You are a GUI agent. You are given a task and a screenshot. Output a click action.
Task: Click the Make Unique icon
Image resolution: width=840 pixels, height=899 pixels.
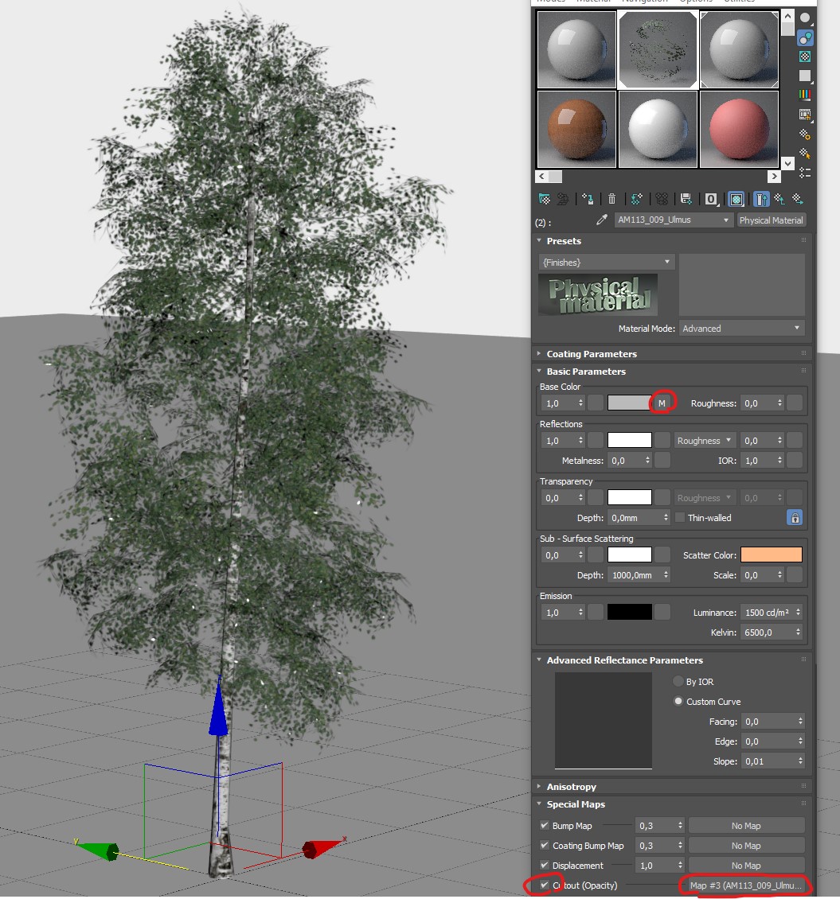(x=662, y=199)
